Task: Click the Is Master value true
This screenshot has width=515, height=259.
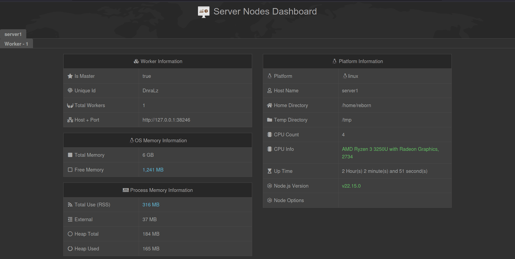Action: pos(147,76)
